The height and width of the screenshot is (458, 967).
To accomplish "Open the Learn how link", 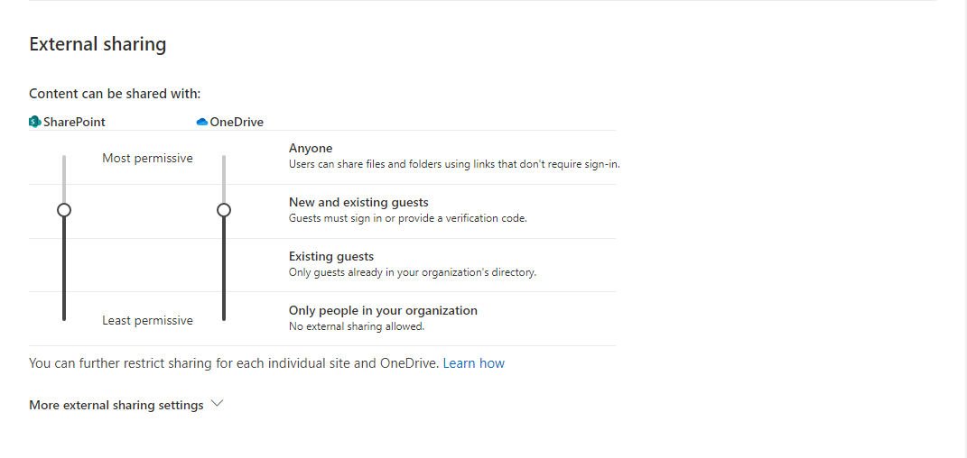I will [x=474, y=363].
